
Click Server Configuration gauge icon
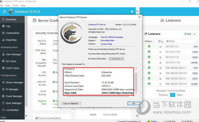click(34, 20)
